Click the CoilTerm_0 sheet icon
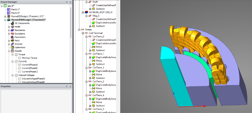The width and height of the screenshot is (252, 113). pos(90,36)
